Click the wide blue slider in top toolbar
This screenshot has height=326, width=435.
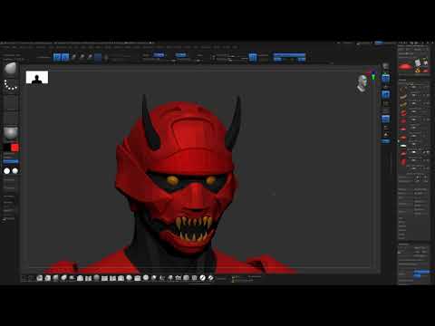pyautogui.click(x=289, y=55)
